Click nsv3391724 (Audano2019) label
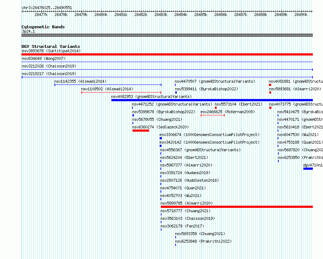This screenshot has width=323, height=259. click(185, 173)
